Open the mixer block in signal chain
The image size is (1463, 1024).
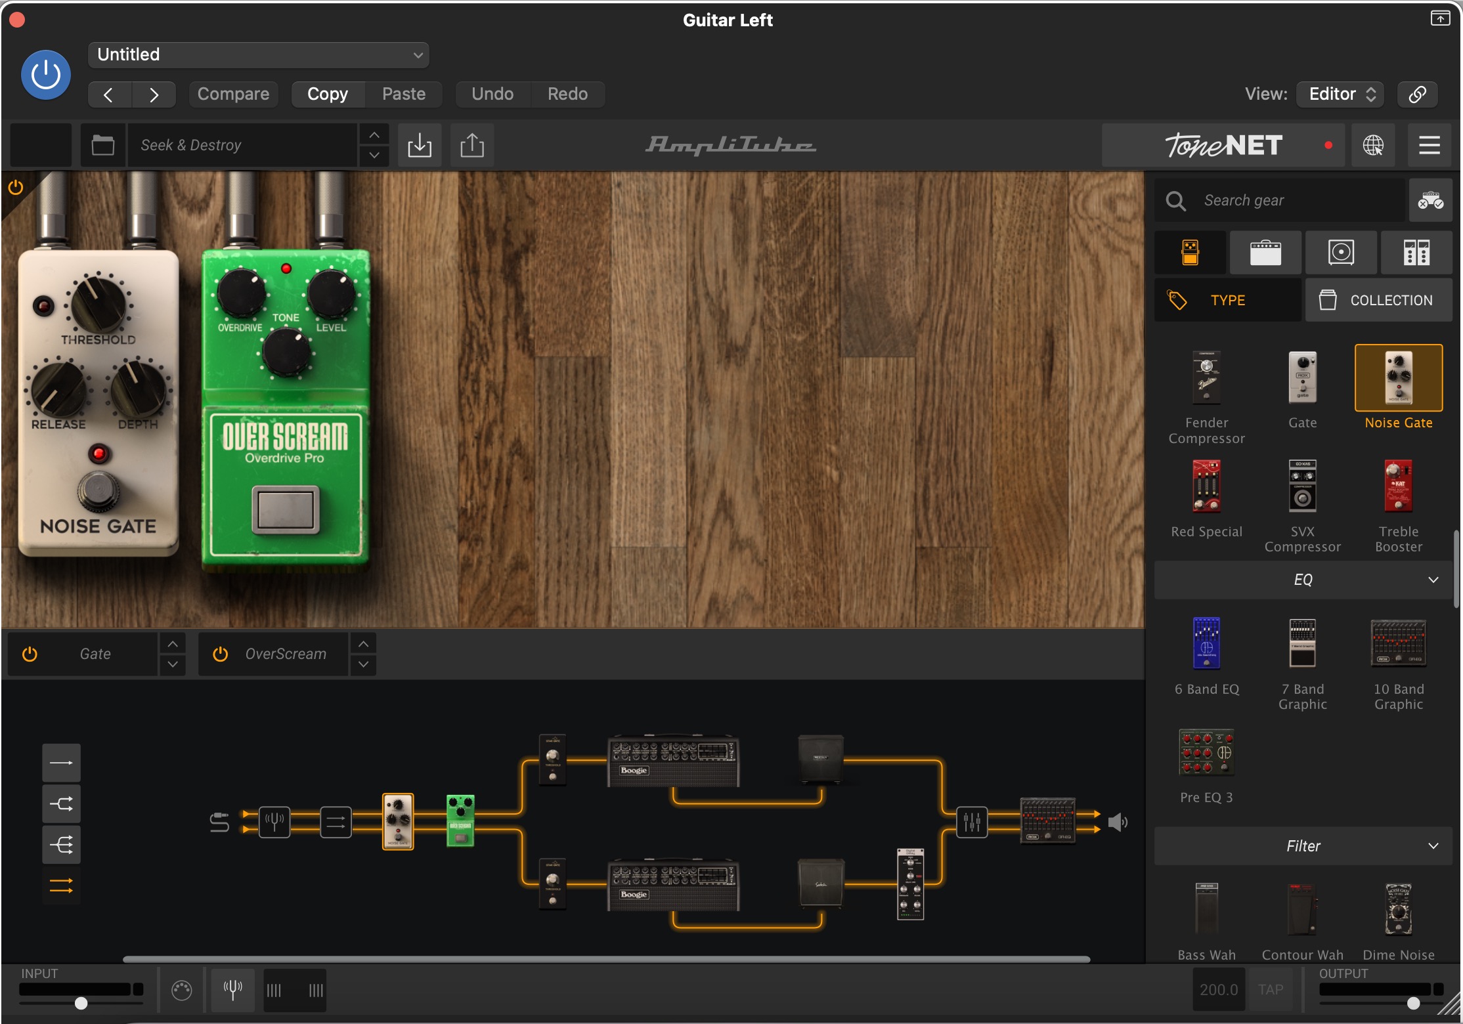pos(971,822)
